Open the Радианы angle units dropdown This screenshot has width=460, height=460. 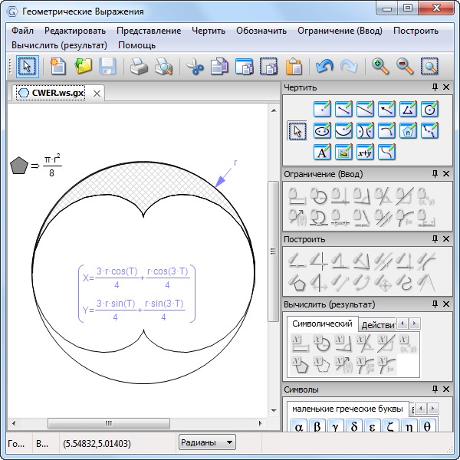pos(207,442)
